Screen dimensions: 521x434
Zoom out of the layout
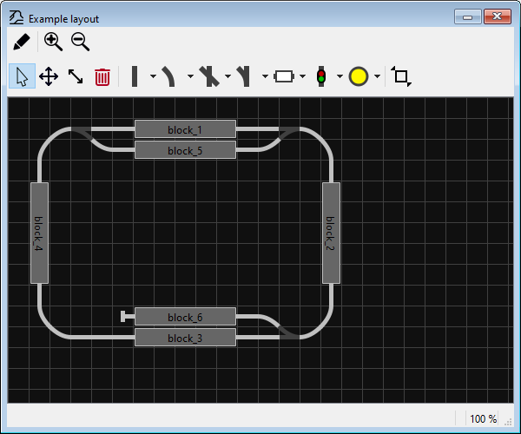(x=80, y=42)
